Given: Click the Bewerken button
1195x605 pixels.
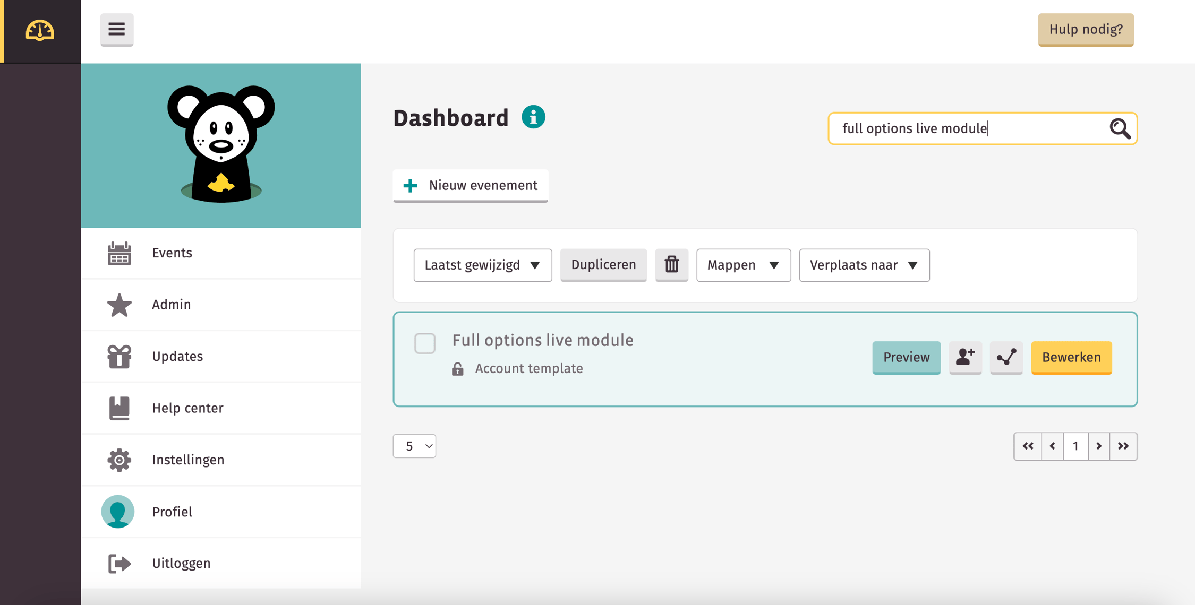Looking at the screenshot, I should click(1071, 357).
